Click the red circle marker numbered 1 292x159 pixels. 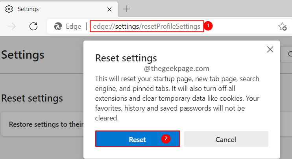coord(209,26)
